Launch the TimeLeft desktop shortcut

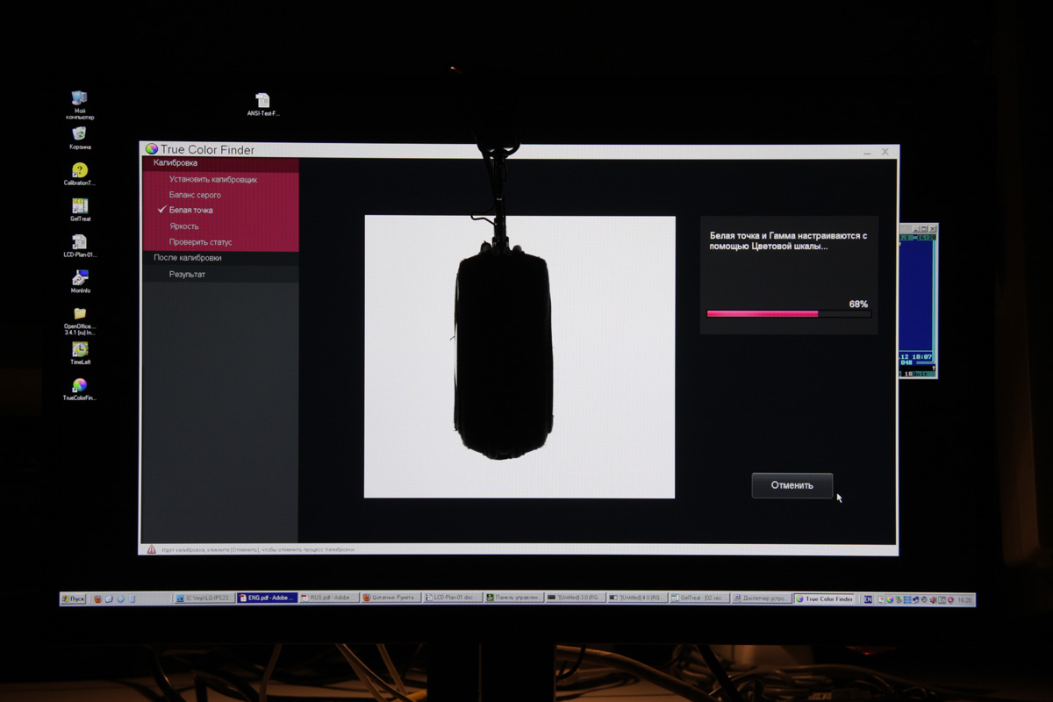[79, 350]
